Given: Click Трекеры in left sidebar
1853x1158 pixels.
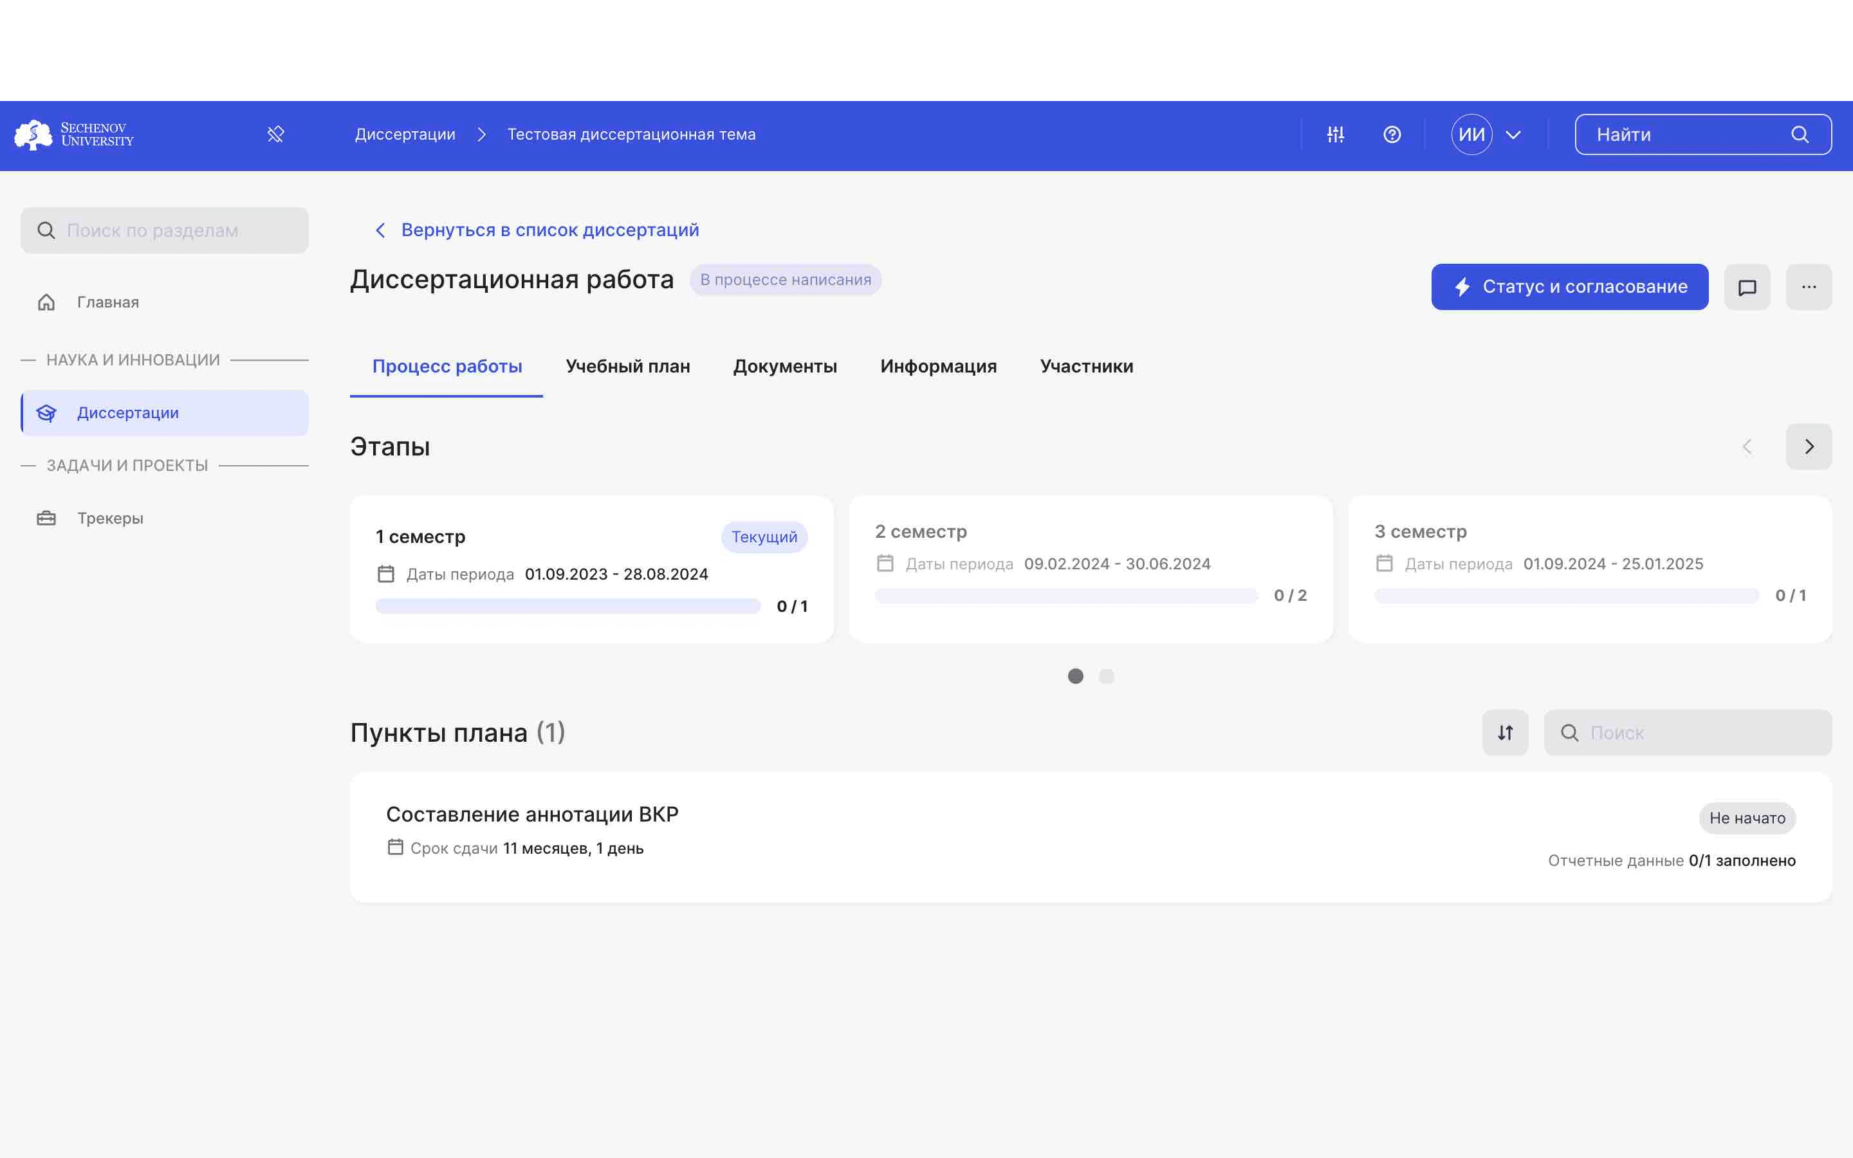Looking at the screenshot, I should (x=109, y=518).
